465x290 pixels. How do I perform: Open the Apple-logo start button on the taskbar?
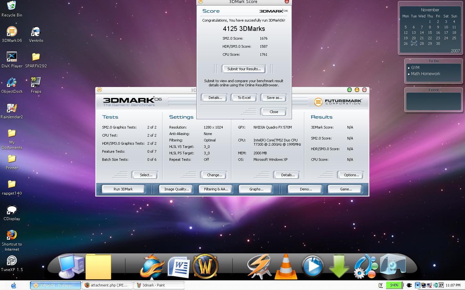pyautogui.click(x=14, y=285)
